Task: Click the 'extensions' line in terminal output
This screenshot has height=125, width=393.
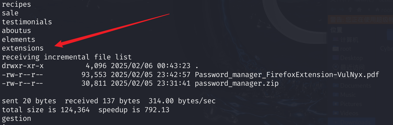Action: (23, 48)
